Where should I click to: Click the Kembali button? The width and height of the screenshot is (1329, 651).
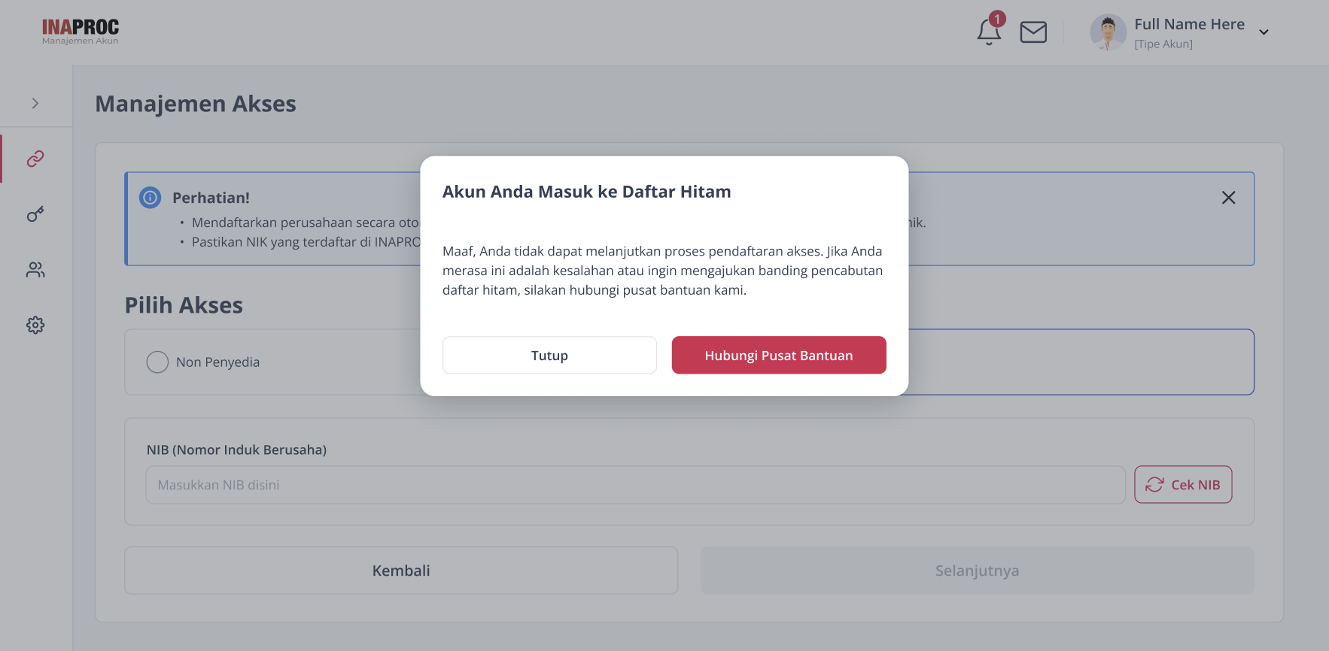401,571
